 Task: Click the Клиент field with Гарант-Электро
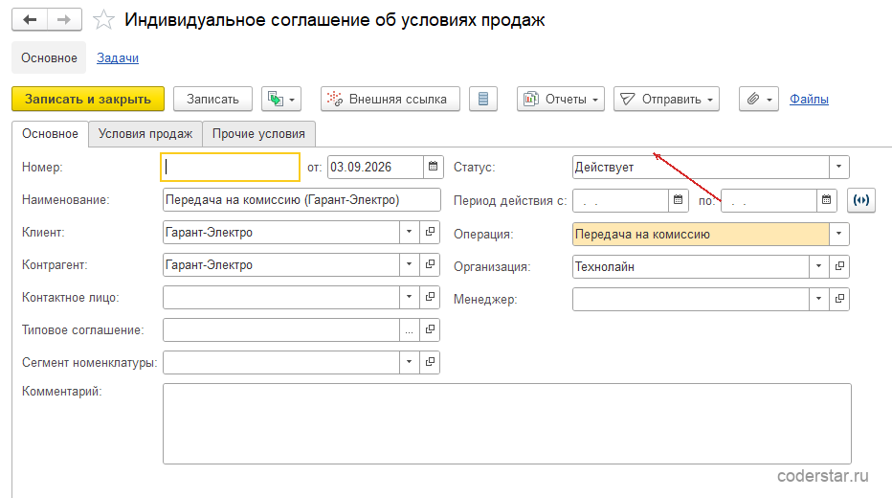click(281, 232)
